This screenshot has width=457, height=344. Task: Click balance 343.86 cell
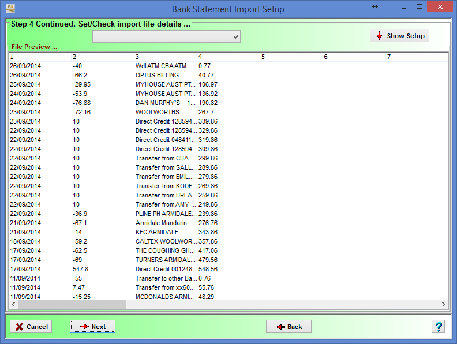click(x=208, y=233)
